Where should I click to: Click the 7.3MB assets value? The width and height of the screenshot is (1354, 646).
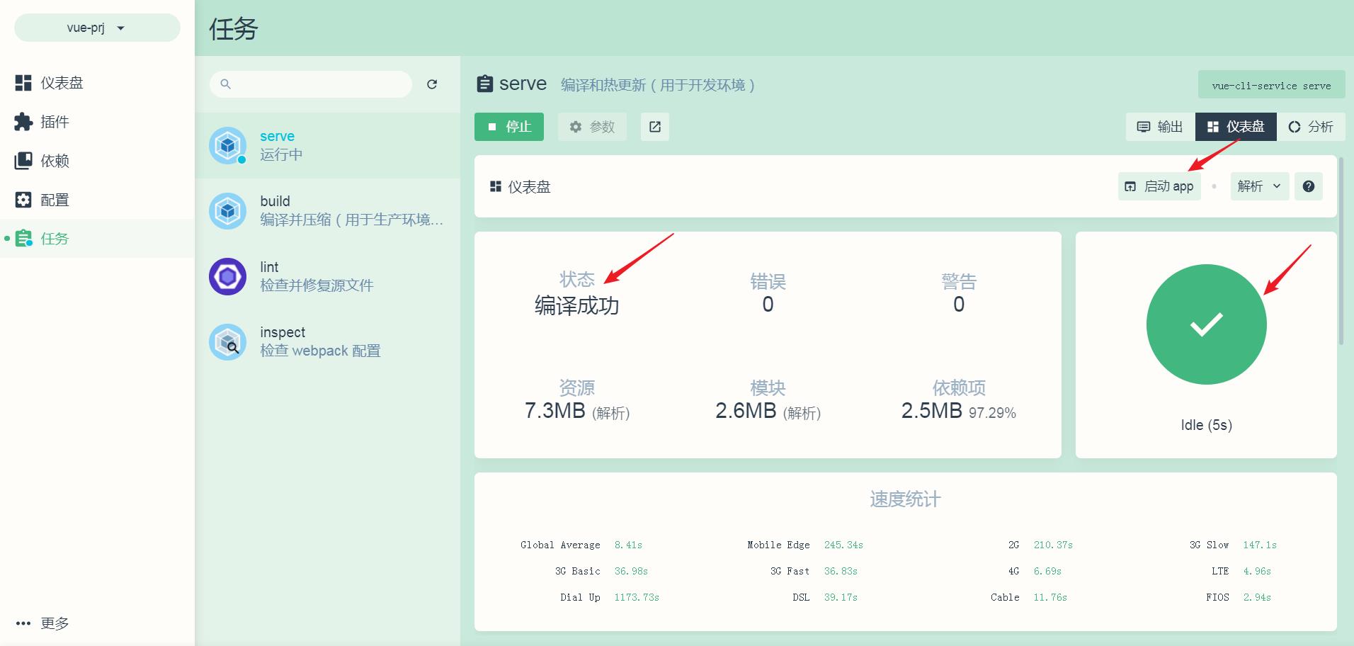coord(555,410)
